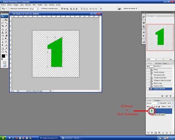Choose the Crop tool in toolbox
The height and width of the screenshot is (140, 175).
pos(3,26)
